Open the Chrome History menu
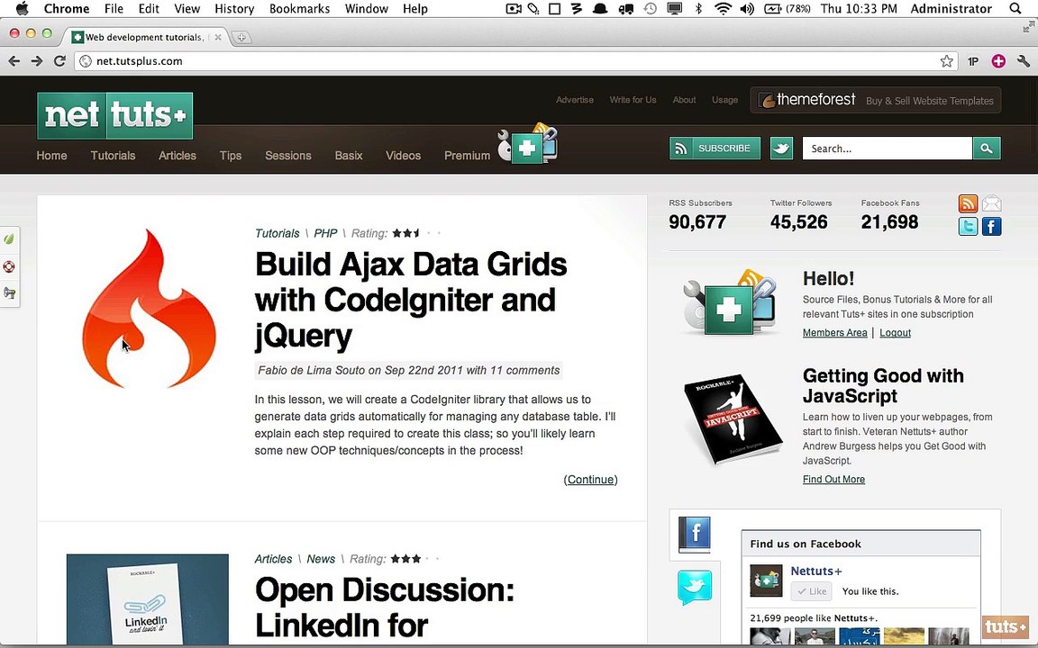This screenshot has width=1038, height=648. click(234, 9)
